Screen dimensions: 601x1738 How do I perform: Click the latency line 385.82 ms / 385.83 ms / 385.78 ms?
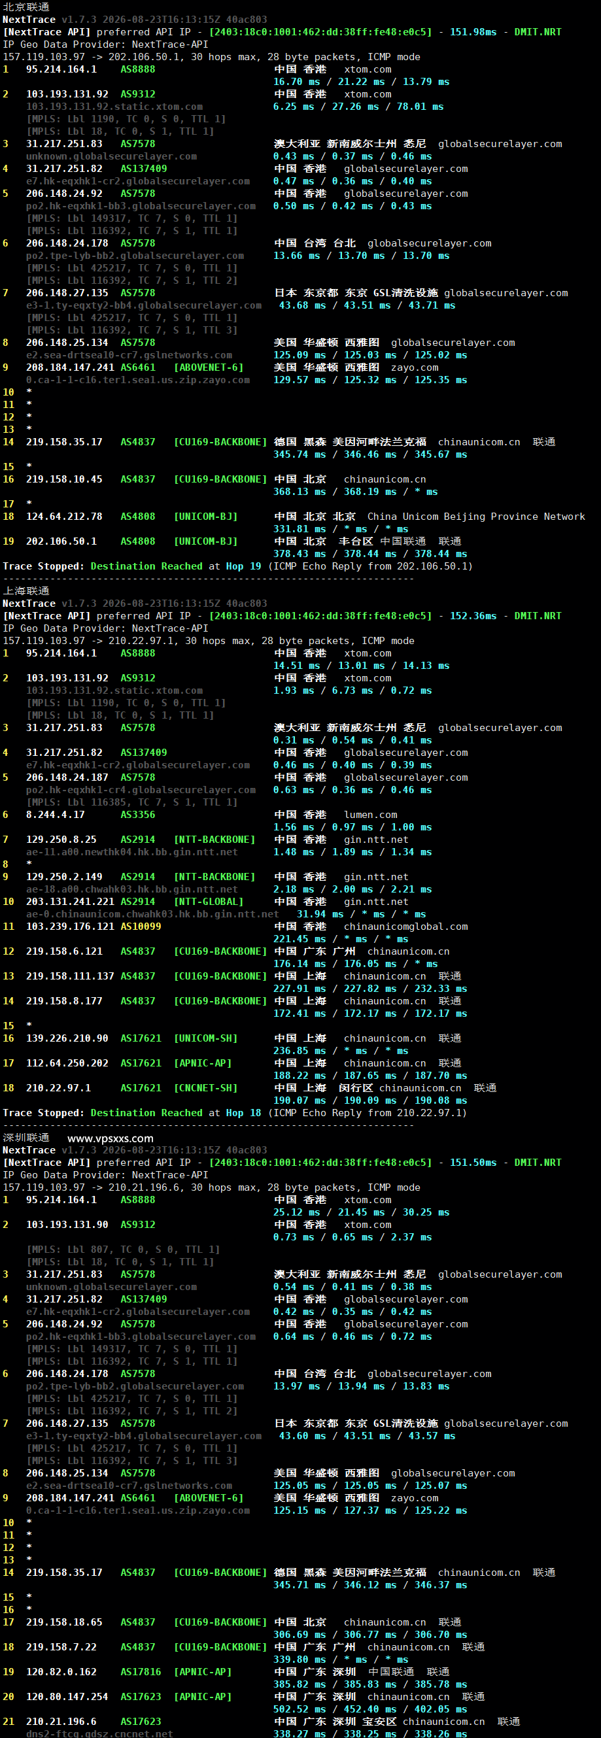(370, 1684)
